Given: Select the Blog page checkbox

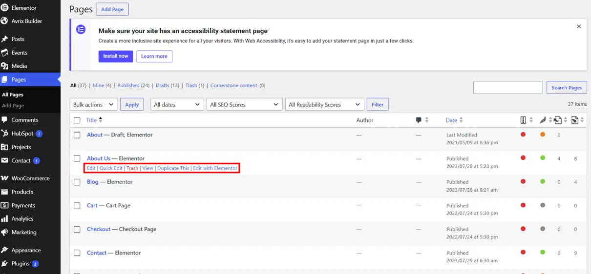Looking at the screenshot, I should (77, 182).
